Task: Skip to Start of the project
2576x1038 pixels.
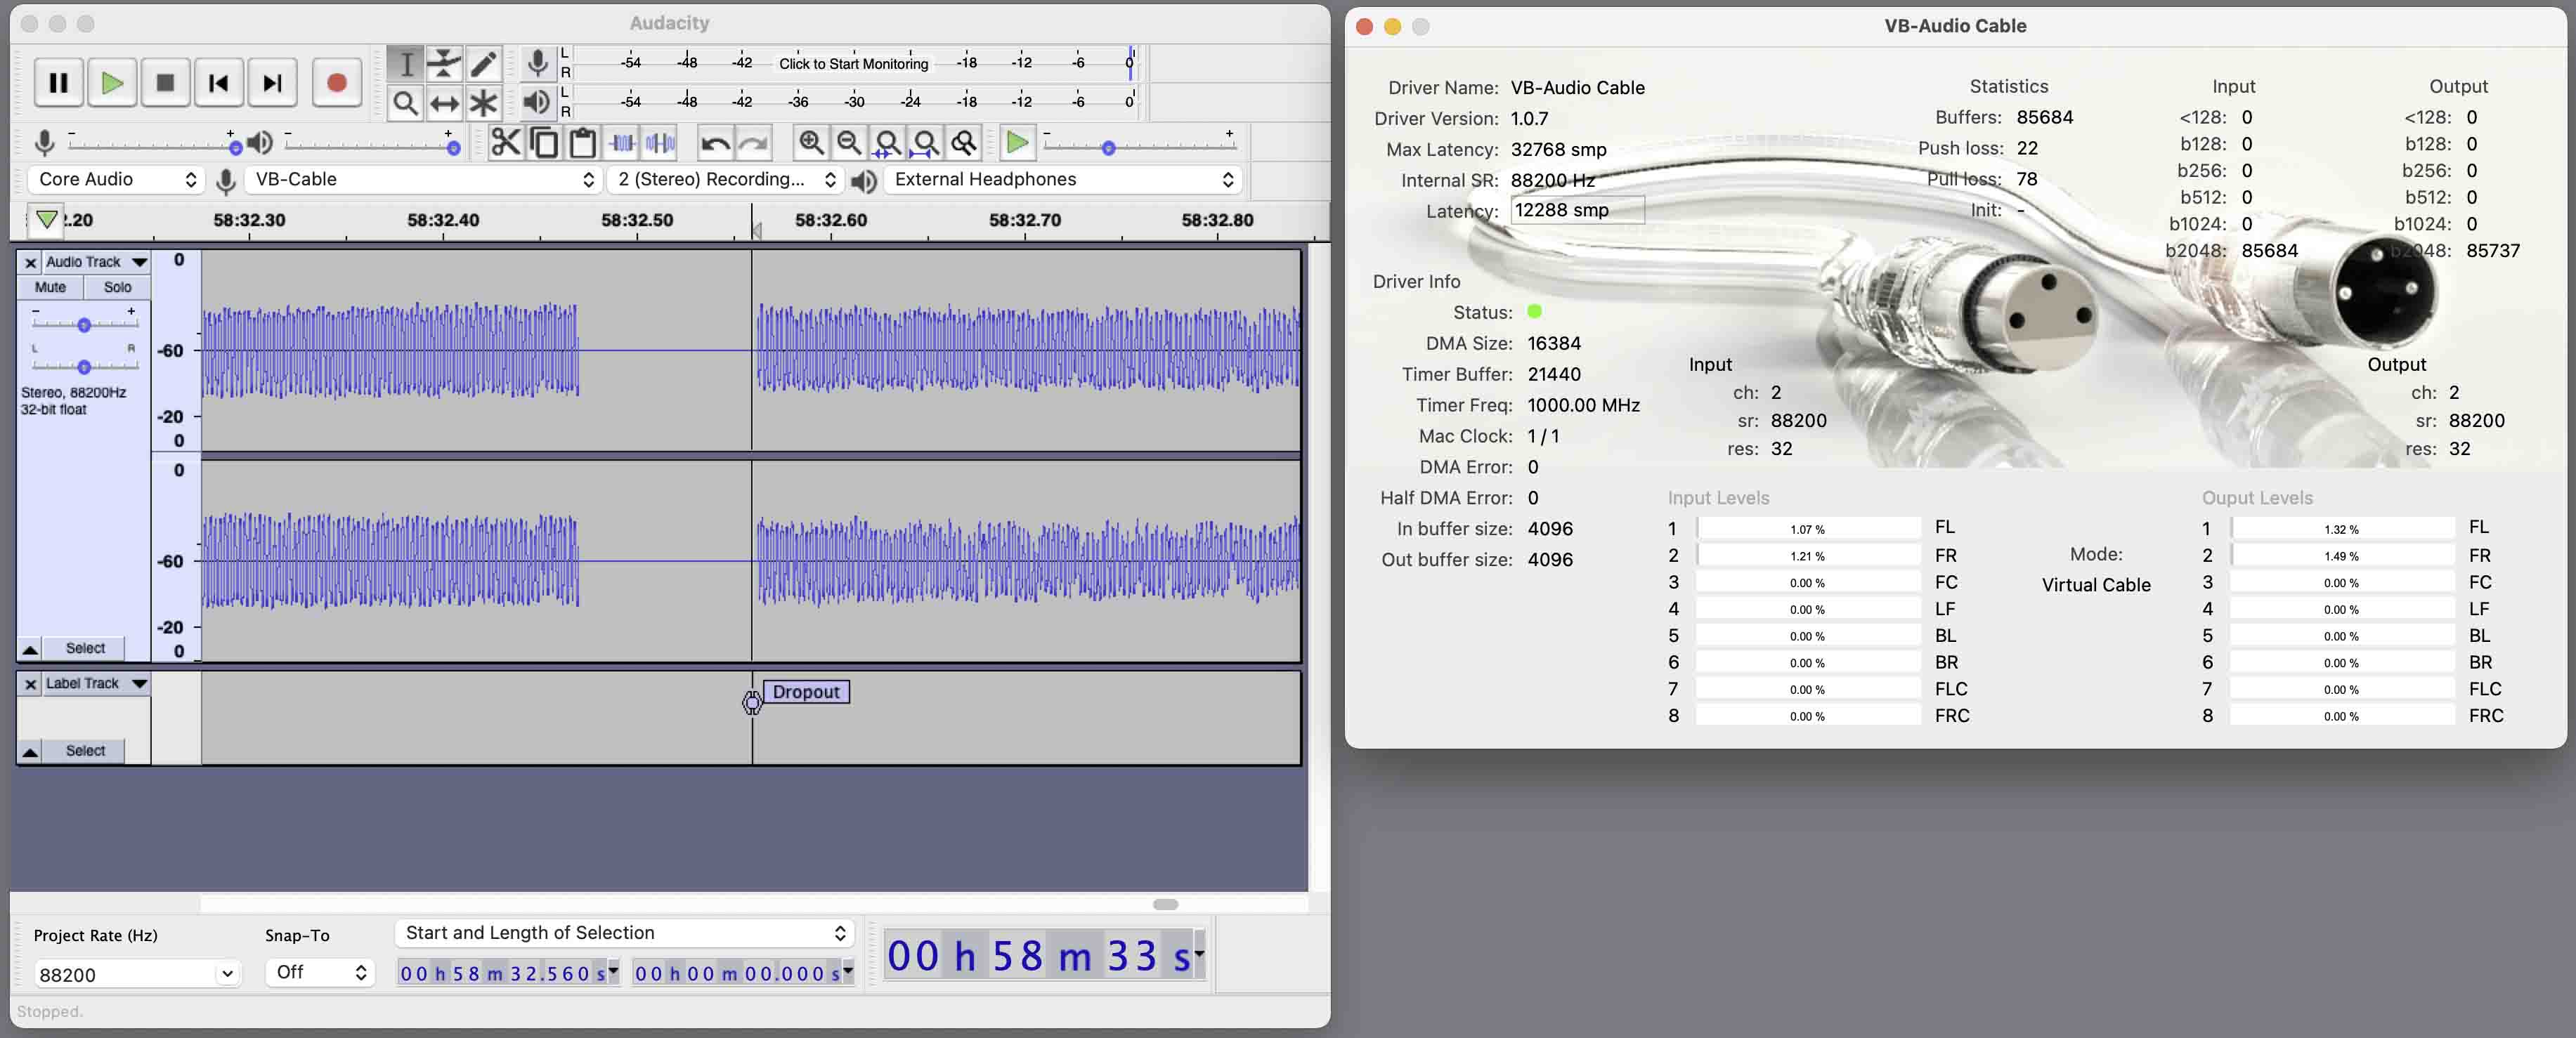Action: point(218,83)
